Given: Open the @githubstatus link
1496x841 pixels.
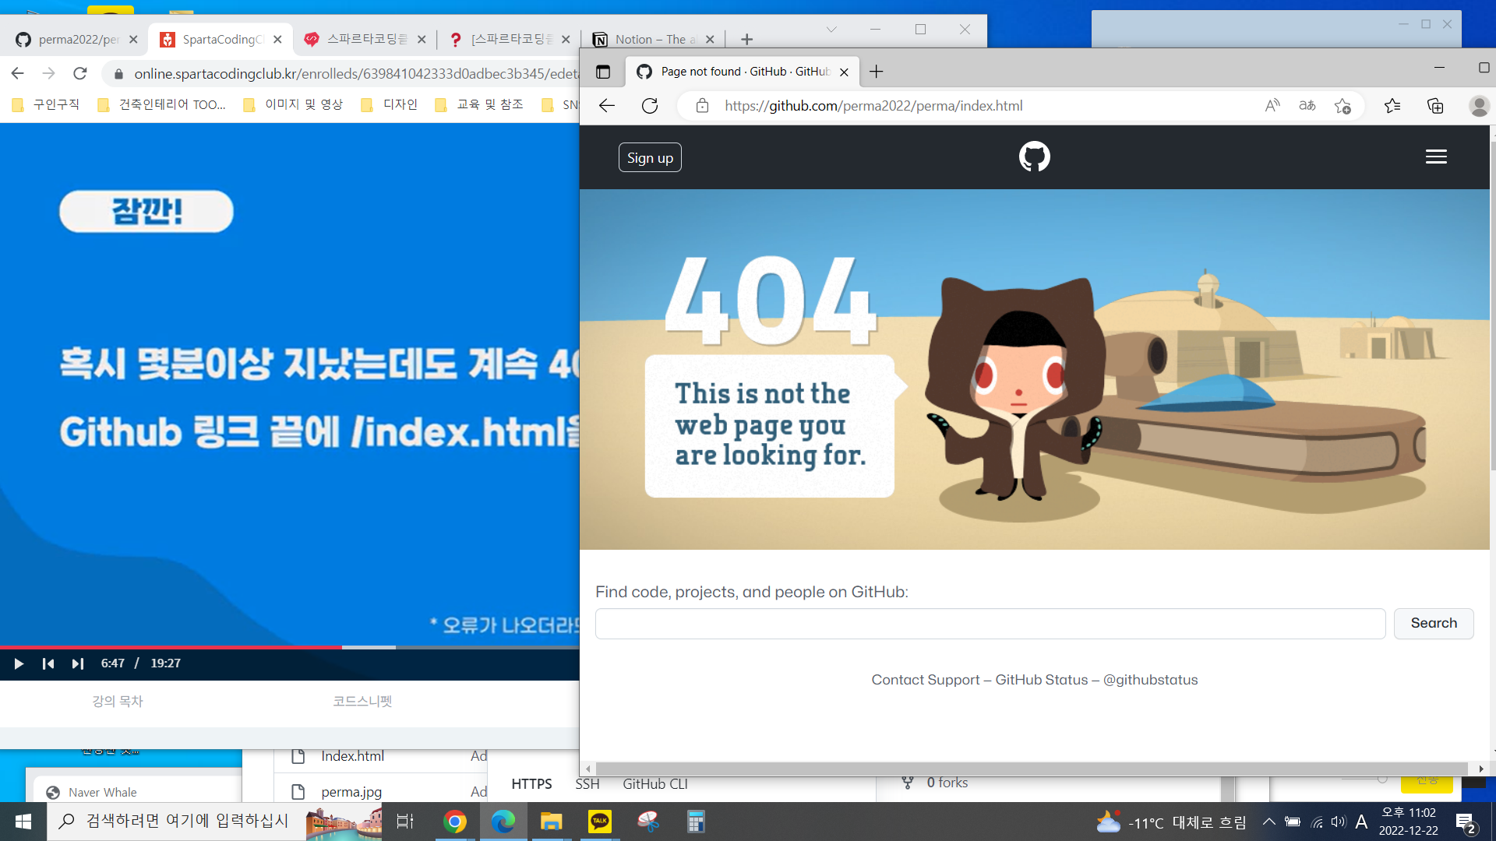Looking at the screenshot, I should (x=1150, y=680).
